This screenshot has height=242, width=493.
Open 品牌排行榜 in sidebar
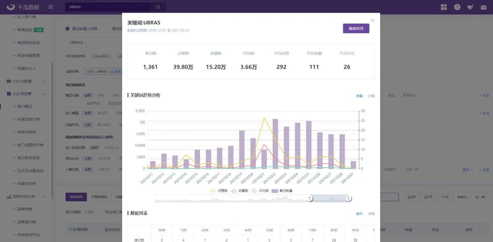[27, 222]
